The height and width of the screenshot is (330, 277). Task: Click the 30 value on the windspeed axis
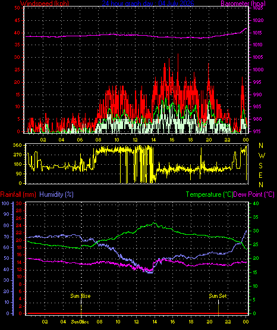click(x=17, y=57)
